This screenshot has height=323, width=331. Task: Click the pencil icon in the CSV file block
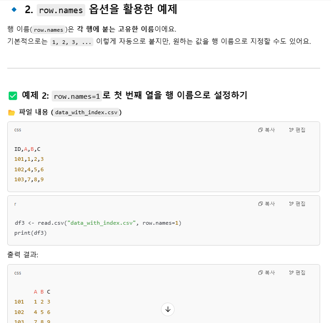pos(291,130)
